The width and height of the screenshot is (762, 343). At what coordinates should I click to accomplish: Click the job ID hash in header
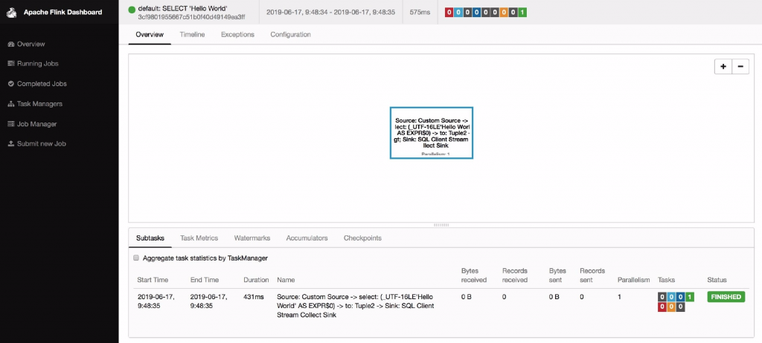coord(191,17)
